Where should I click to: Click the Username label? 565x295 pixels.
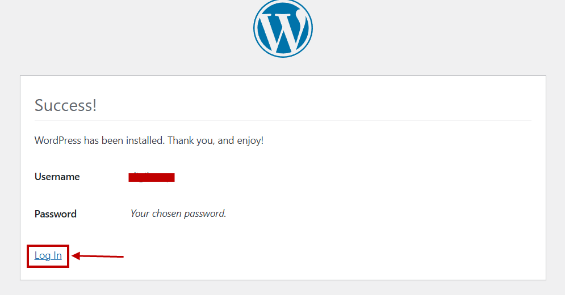57,177
